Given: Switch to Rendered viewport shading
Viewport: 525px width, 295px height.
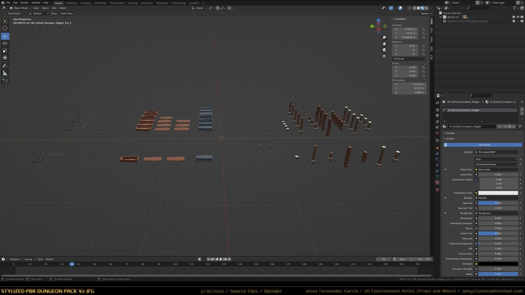Looking at the screenshot, I should pos(426,8).
